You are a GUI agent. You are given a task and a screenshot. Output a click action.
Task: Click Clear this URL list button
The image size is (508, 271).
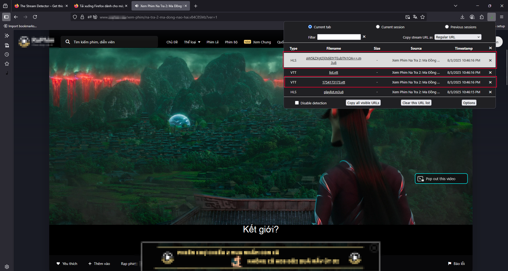pyautogui.click(x=416, y=103)
